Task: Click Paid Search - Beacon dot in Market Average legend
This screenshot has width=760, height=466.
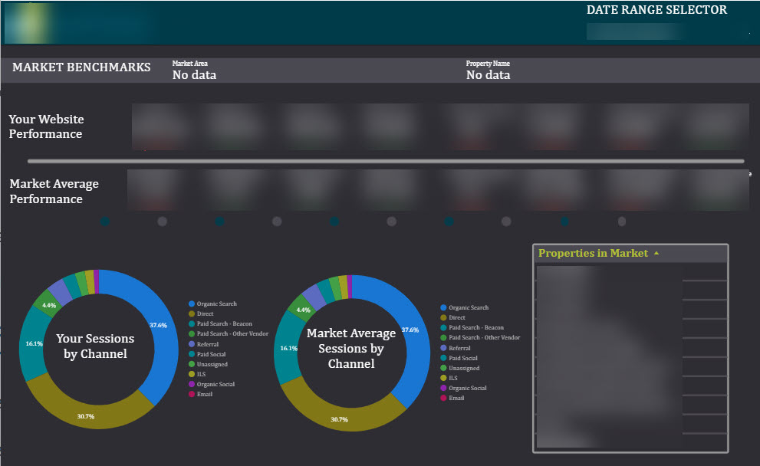Action: [x=444, y=327]
